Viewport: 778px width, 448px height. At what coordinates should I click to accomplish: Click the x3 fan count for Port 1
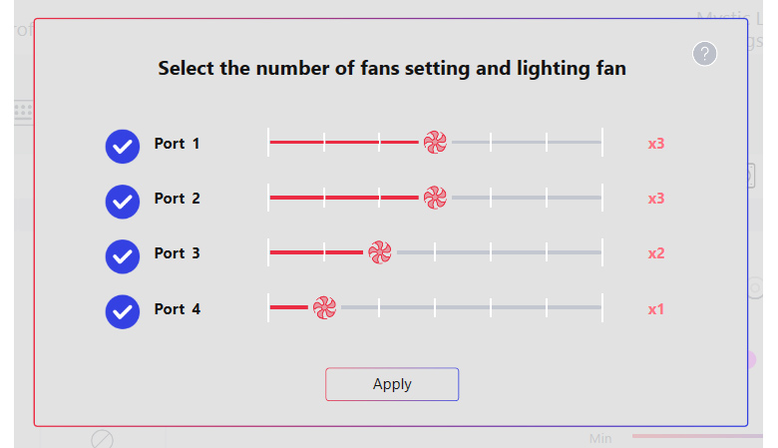click(655, 144)
